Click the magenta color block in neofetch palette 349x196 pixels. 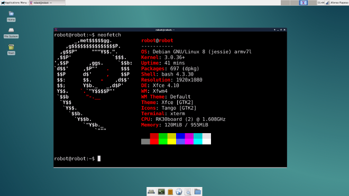(x=189, y=138)
